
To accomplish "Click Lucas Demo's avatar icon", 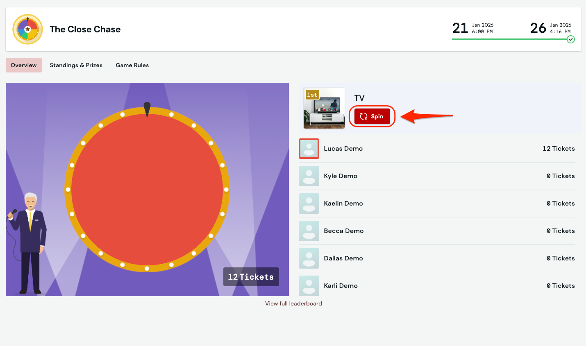I will pos(309,149).
